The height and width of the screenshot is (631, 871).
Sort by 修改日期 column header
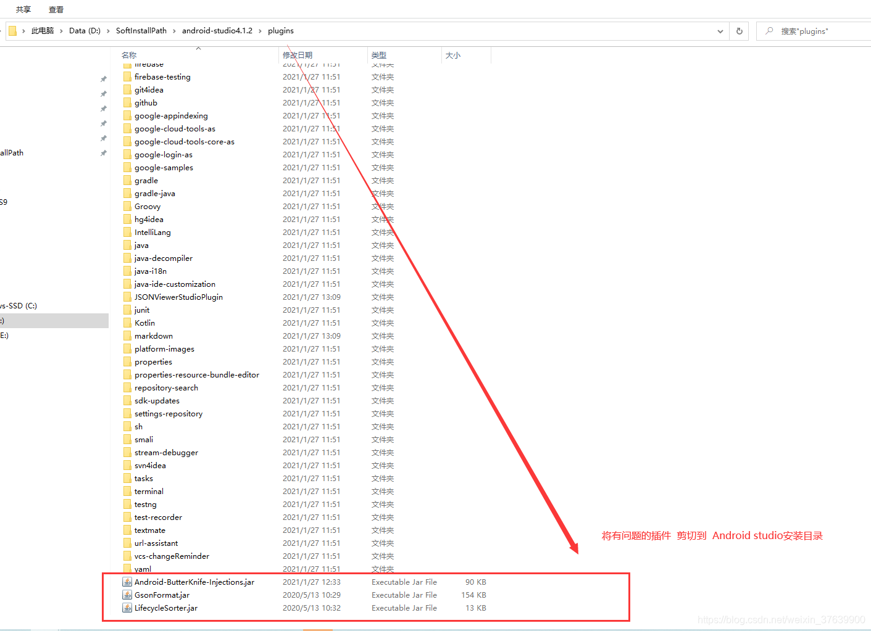(298, 56)
